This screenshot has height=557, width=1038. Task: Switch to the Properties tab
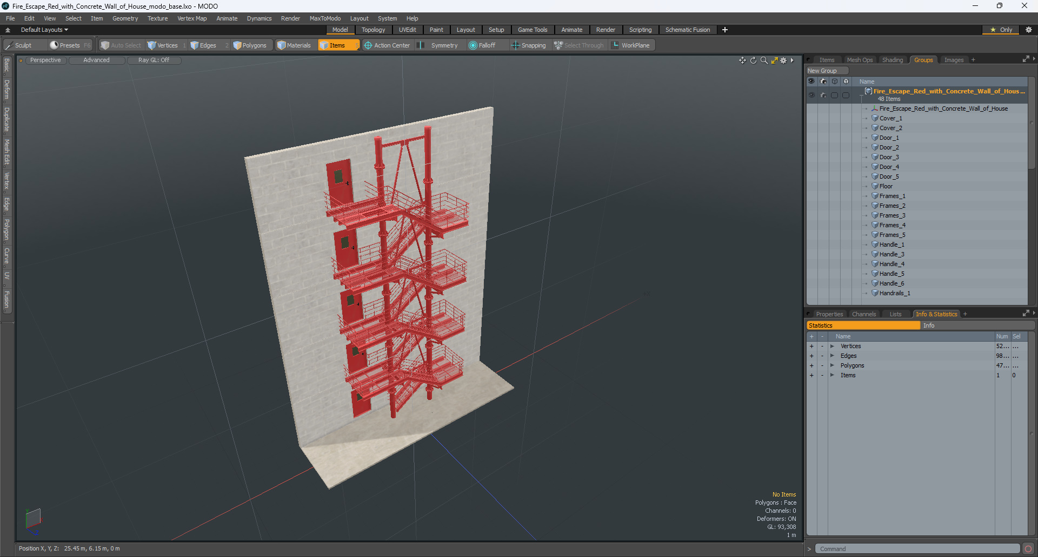[x=829, y=314]
